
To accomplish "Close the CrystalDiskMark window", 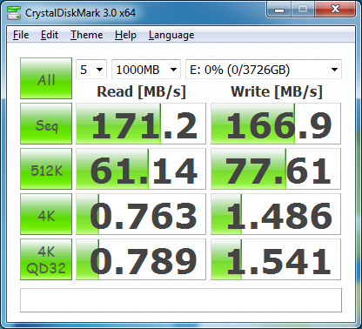I will point(335,10).
